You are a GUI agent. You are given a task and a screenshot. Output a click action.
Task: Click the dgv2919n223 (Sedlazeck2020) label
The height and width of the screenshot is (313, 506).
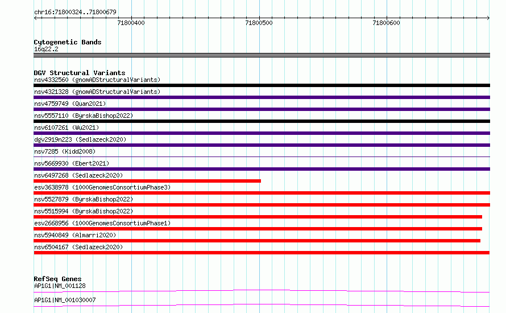point(80,139)
